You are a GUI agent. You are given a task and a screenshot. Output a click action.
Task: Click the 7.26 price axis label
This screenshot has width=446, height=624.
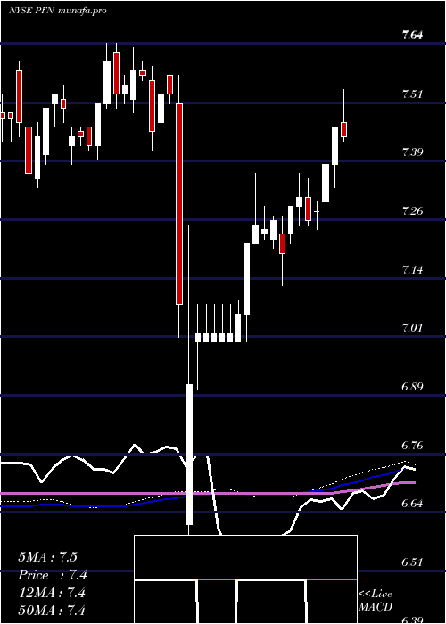tap(412, 210)
